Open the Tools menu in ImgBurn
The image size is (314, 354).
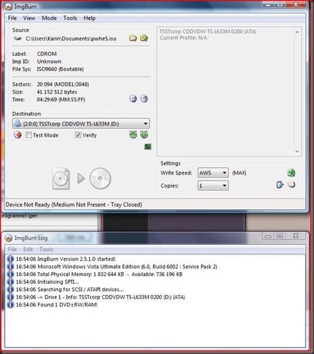pos(70,18)
